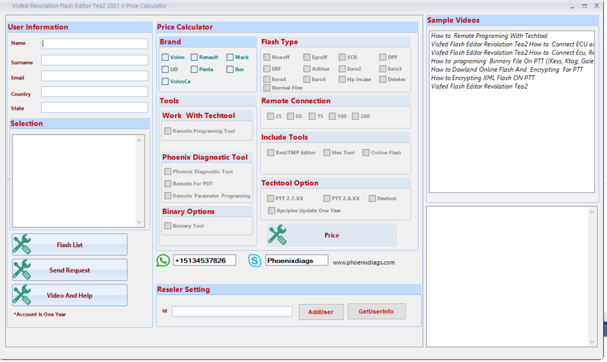Select remote connection 50 checkbox

click(290, 116)
